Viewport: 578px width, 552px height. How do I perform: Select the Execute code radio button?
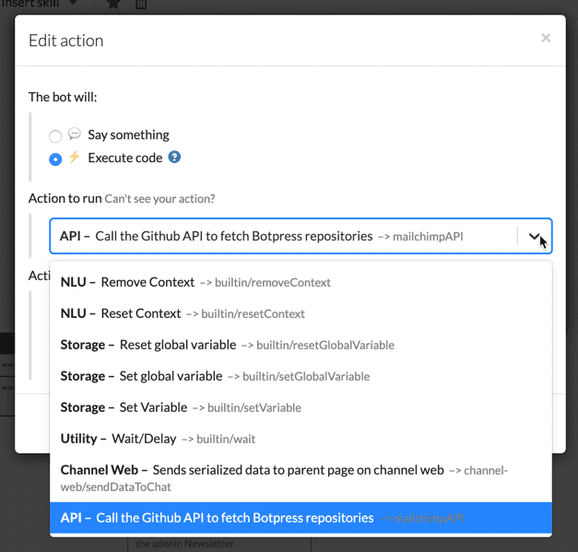pos(55,159)
